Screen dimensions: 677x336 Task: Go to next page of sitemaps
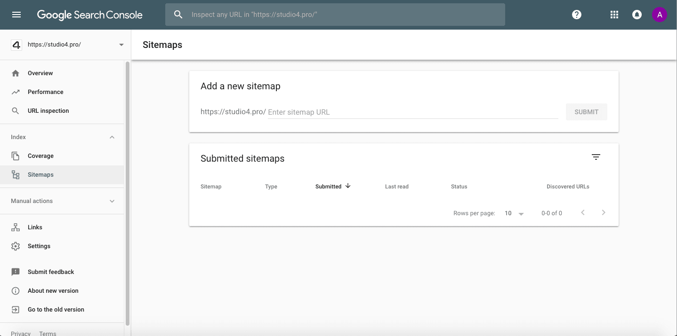[604, 212]
